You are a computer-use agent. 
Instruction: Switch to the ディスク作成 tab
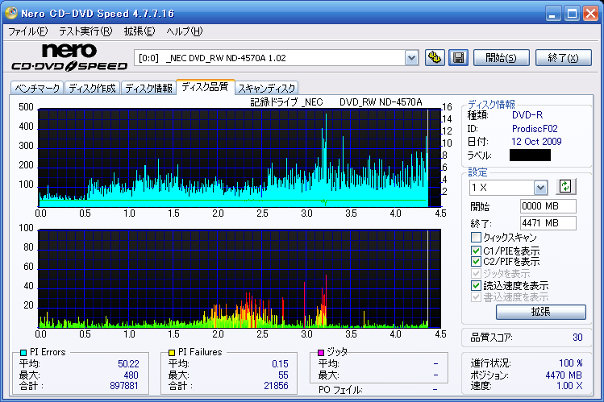[93, 88]
